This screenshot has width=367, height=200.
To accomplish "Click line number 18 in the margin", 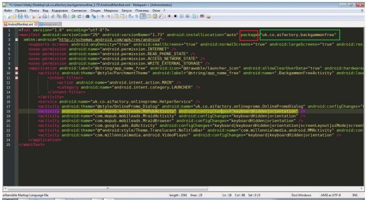I will point(8,111).
